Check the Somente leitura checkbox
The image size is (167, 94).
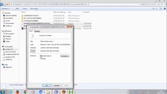41,56
